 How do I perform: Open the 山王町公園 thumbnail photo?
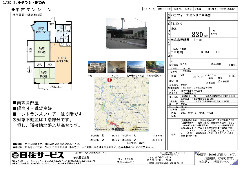(x=155, y=67)
